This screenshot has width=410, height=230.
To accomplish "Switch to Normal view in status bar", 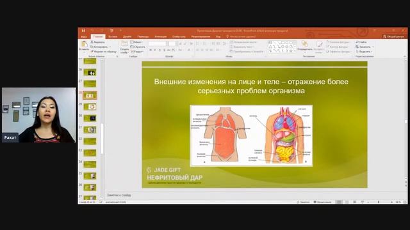I will coord(339,202).
